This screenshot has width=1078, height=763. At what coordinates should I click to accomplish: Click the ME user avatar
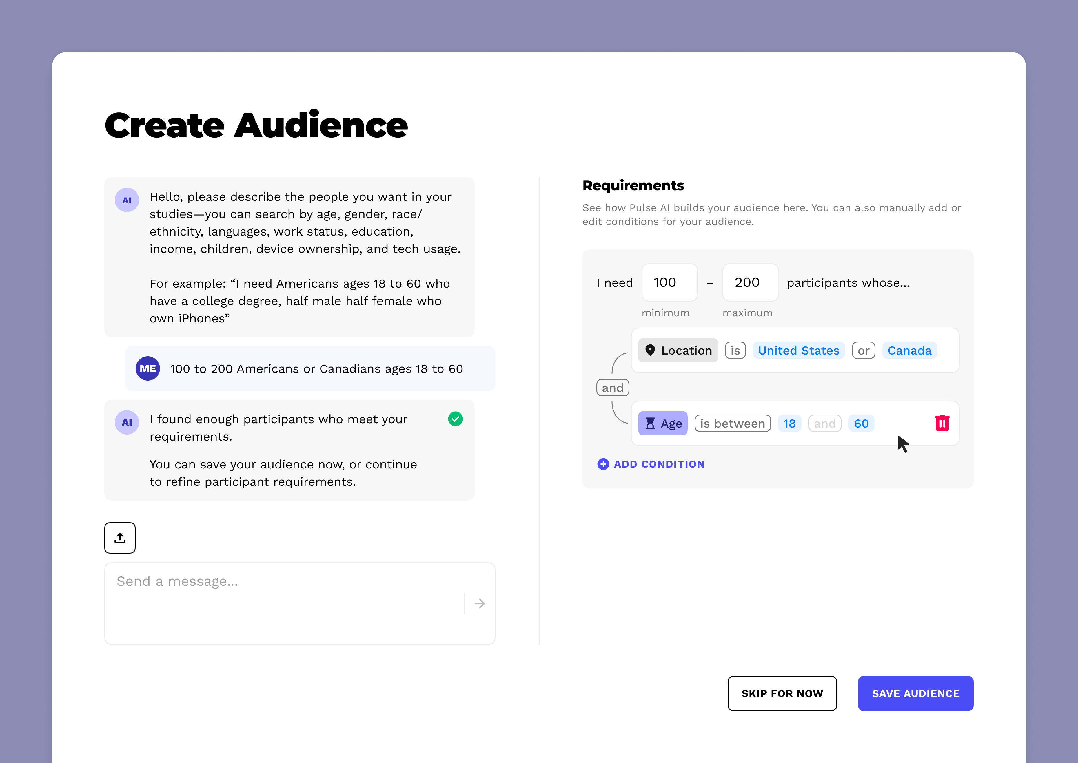point(148,368)
